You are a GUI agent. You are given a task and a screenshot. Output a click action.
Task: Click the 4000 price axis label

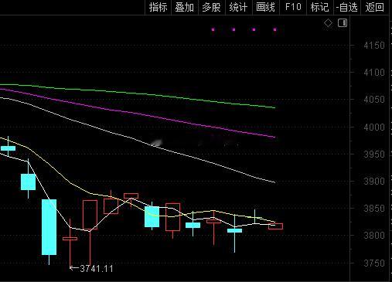374,127
